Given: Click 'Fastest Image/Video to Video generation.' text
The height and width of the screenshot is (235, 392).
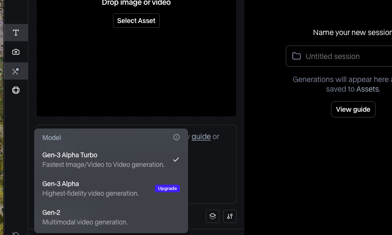Looking at the screenshot, I should pos(103,164).
